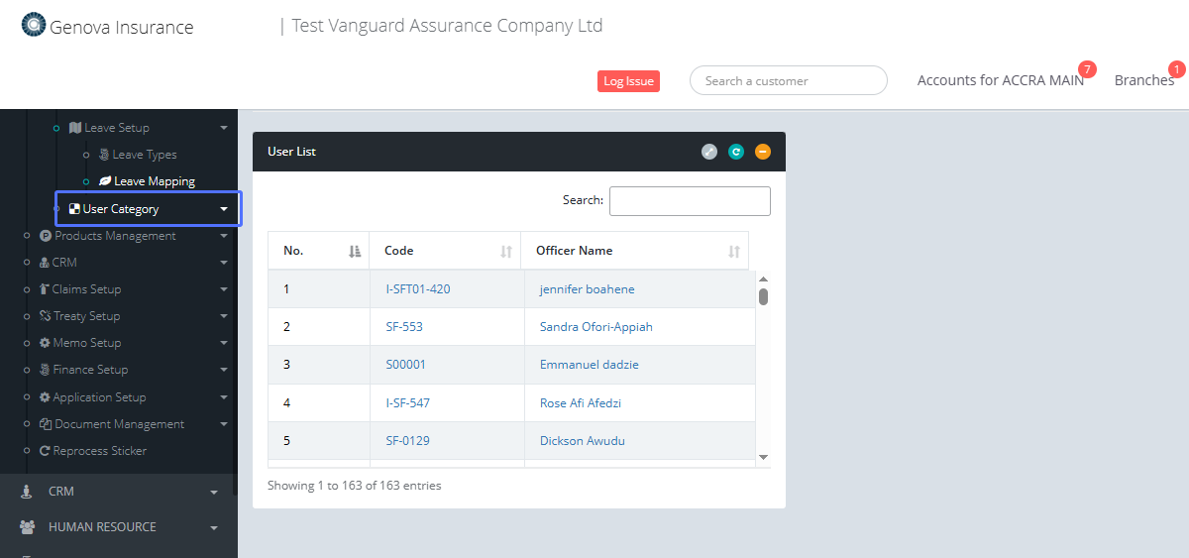1189x558 pixels.
Task: Select Leave Mapping in sidebar
Action: [x=154, y=181]
